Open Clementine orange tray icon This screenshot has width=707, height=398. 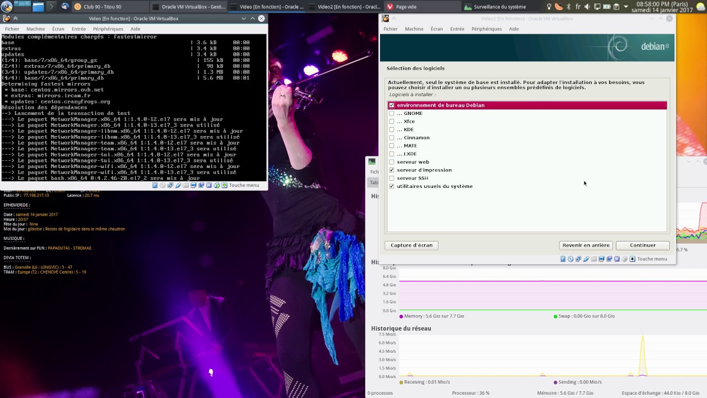click(559, 7)
